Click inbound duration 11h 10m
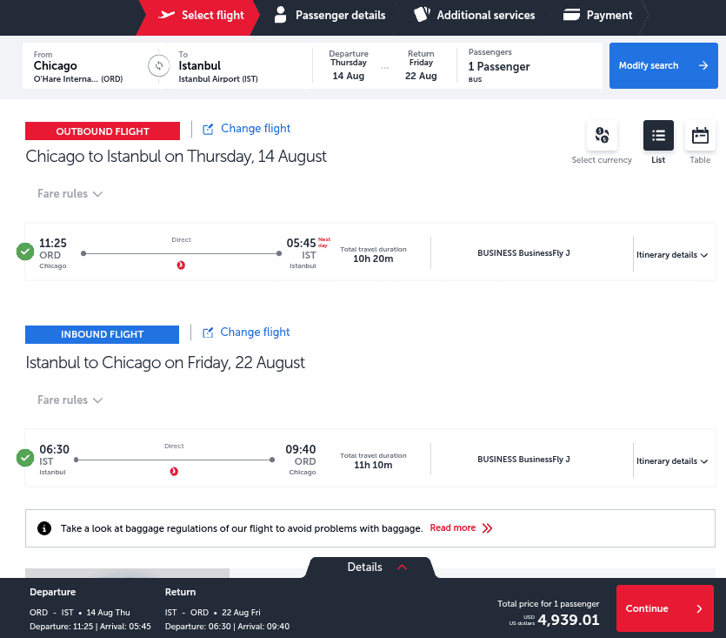This screenshot has height=638, width=726. [x=373, y=465]
